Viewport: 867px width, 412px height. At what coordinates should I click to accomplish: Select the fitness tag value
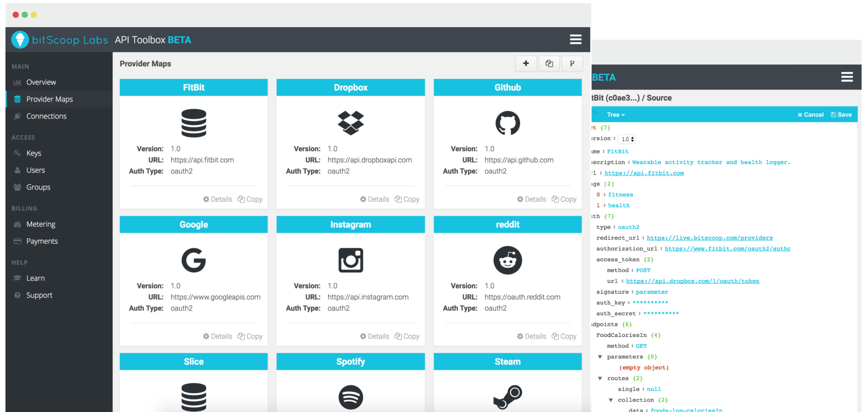(x=620, y=194)
